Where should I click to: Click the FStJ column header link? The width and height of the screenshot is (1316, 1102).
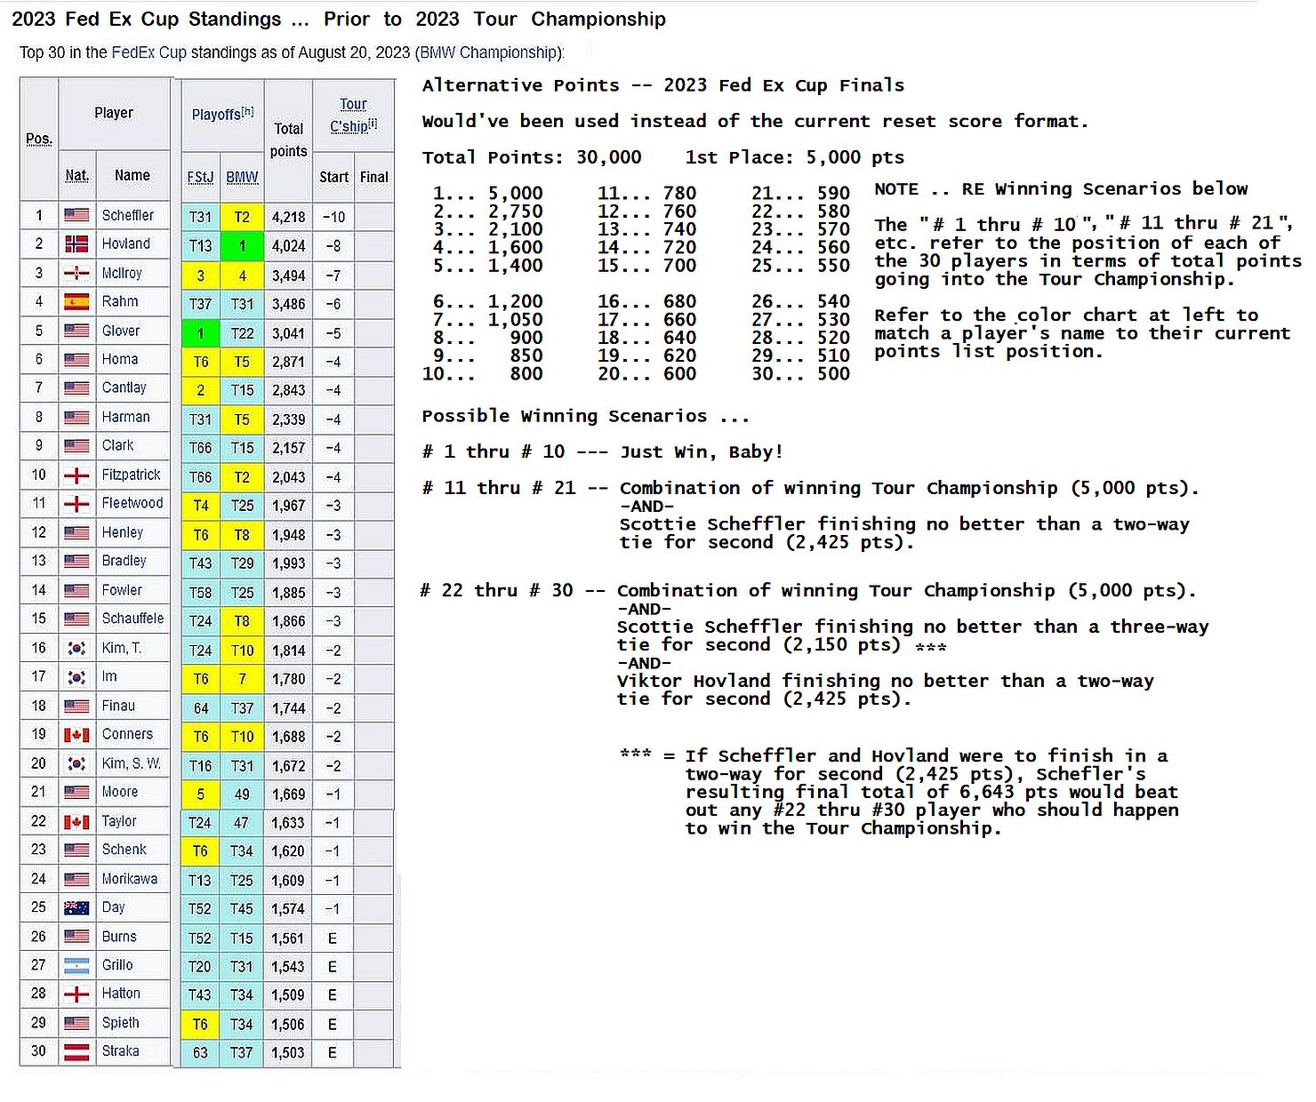point(200,177)
